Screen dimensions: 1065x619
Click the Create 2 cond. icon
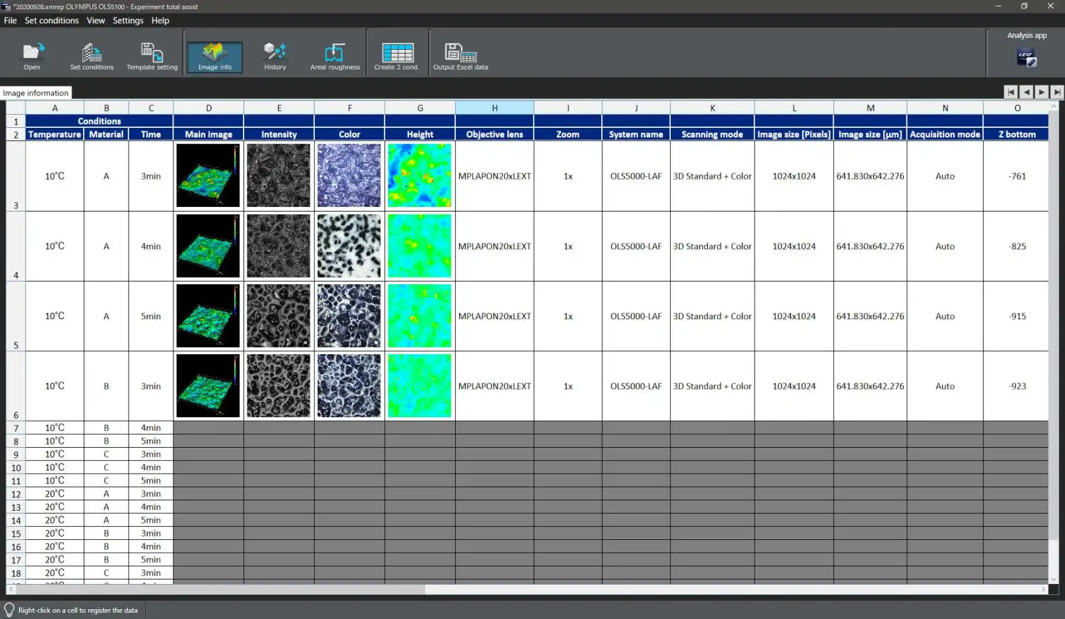[397, 56]
